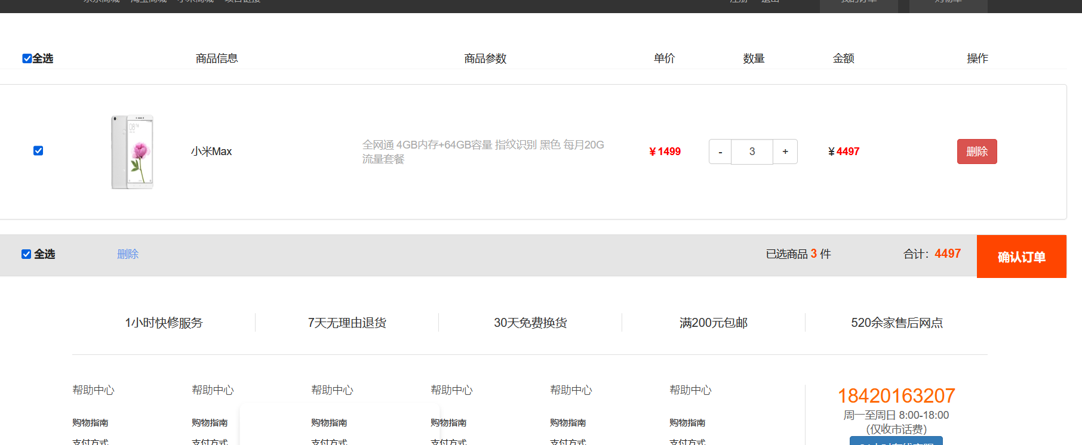Click the 小米Max product name
The width and height of the screenshot is (1082, 445).
point(211,152)
